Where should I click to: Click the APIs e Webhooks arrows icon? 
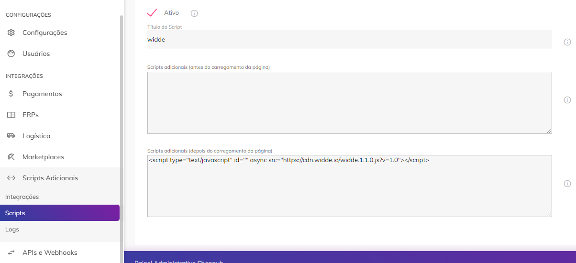(x=11, y=252)
